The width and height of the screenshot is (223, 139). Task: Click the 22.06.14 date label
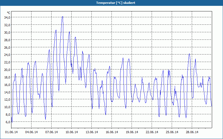tap(152, 132)
